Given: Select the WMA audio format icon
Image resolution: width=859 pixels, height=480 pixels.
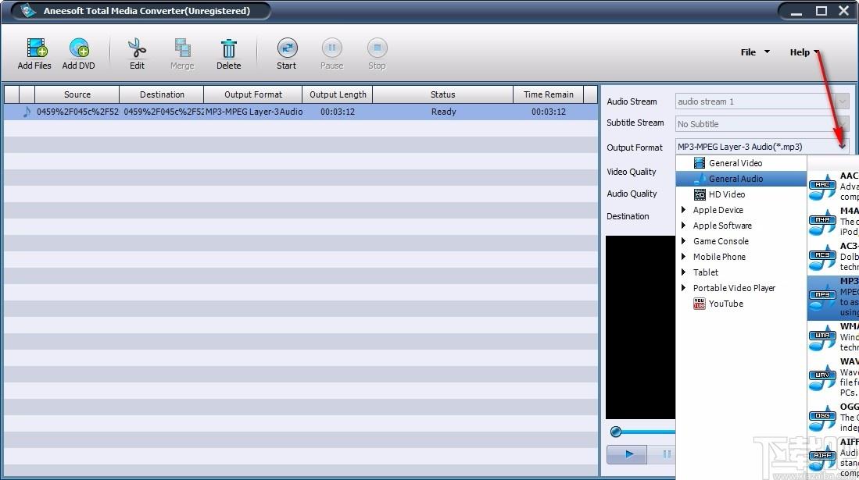Looking at the screenshot, I should [x=822, y=336].
